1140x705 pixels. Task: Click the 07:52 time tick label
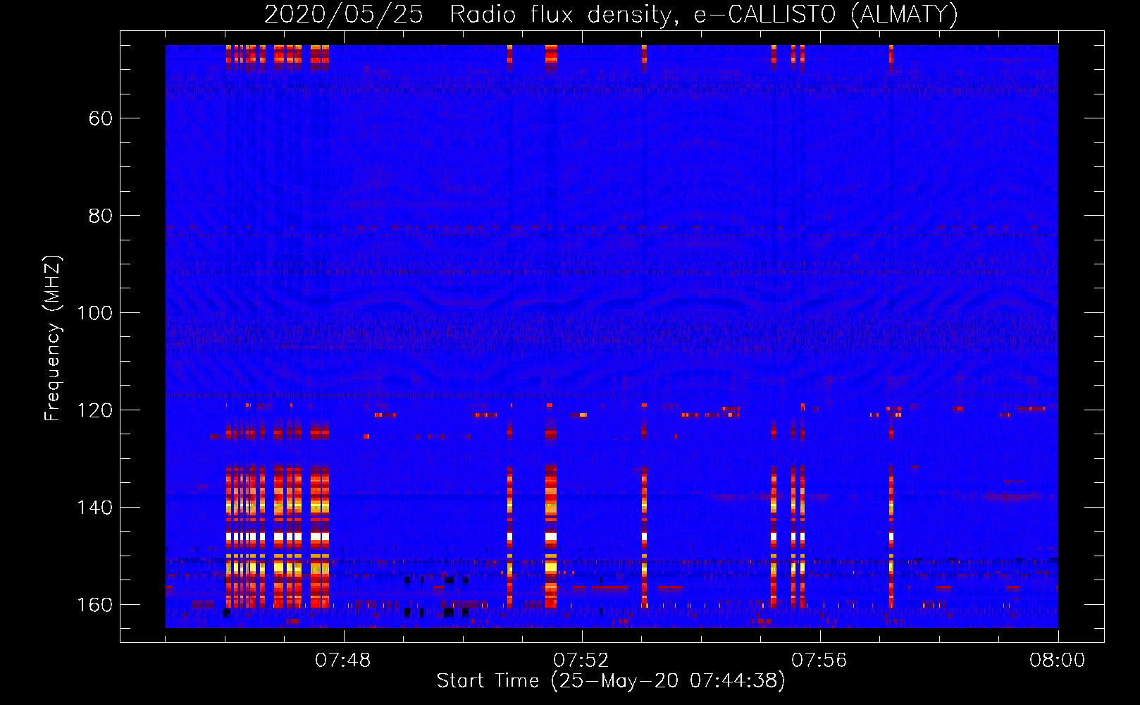tap(581, 661)
